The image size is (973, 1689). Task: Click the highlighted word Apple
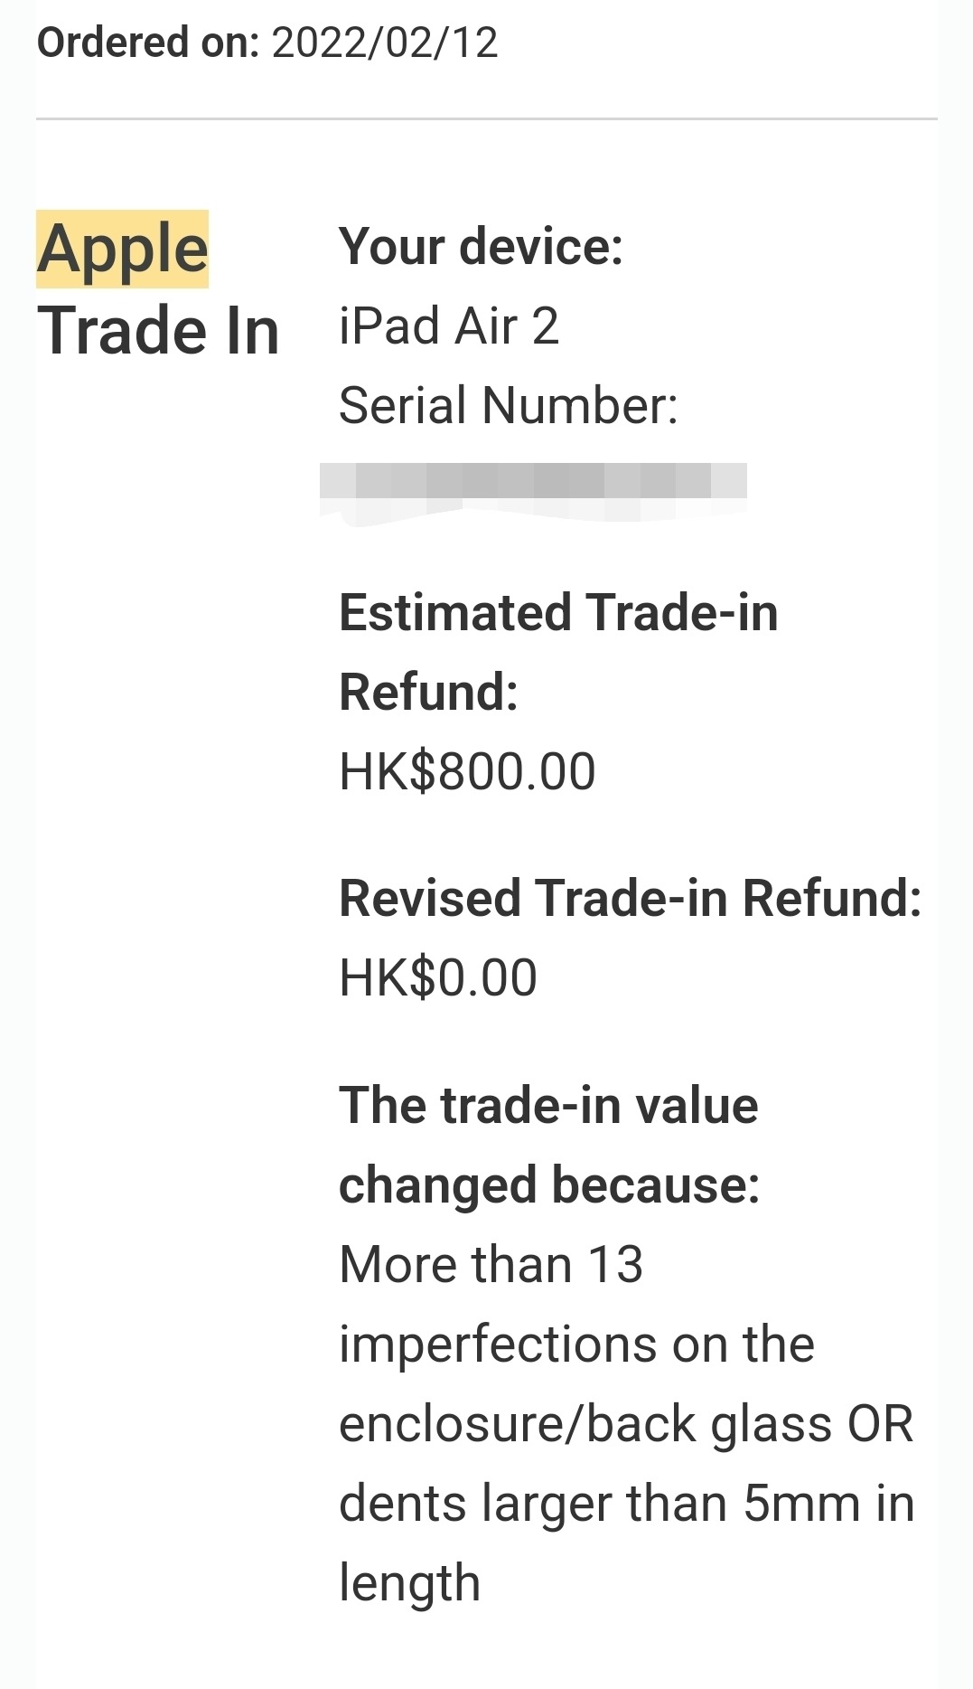click(x=123, y=250)
